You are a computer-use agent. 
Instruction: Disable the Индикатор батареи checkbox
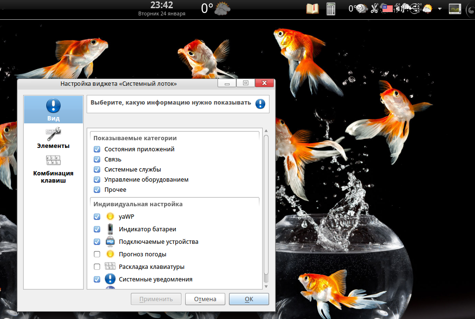pos(97,229)
